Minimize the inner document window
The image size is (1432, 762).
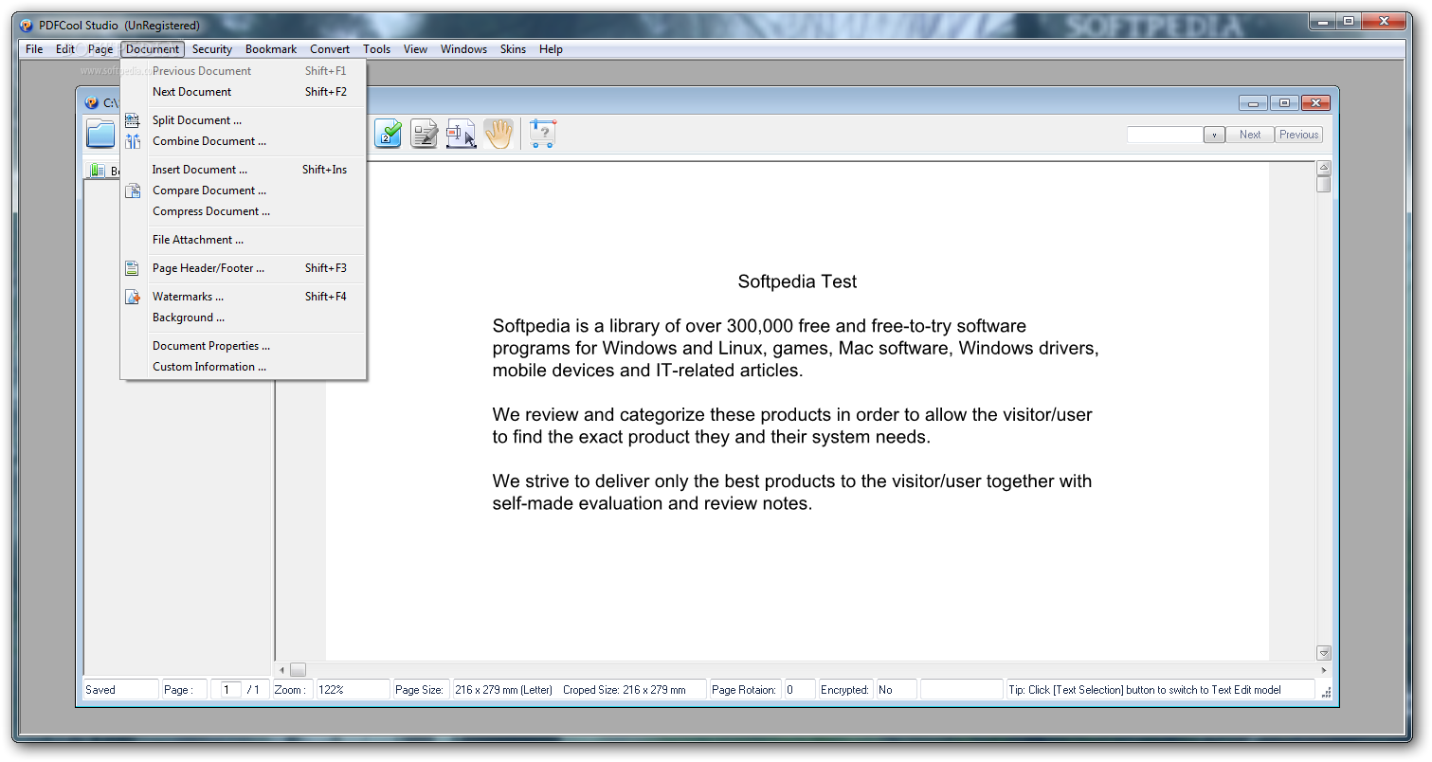[x=1254, y=103]
